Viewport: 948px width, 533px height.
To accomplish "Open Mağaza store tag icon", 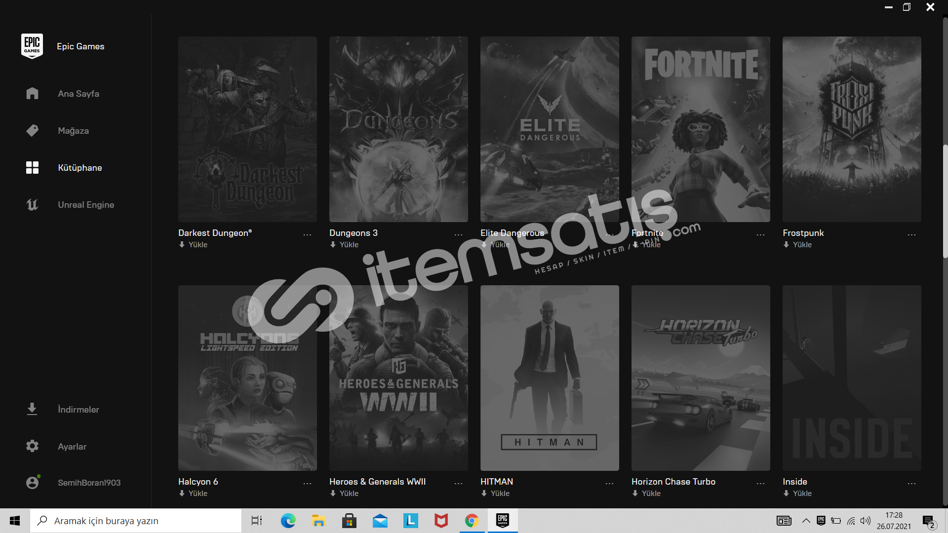I will point(32,130).
